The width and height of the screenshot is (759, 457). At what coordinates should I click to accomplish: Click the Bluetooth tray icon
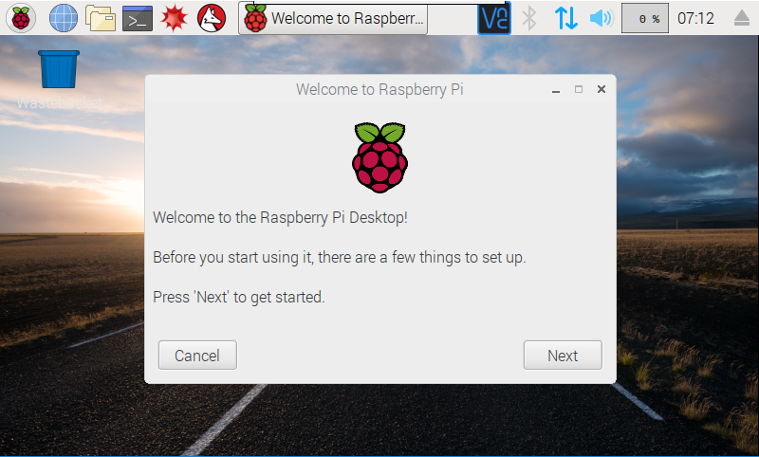coord(529,18)
